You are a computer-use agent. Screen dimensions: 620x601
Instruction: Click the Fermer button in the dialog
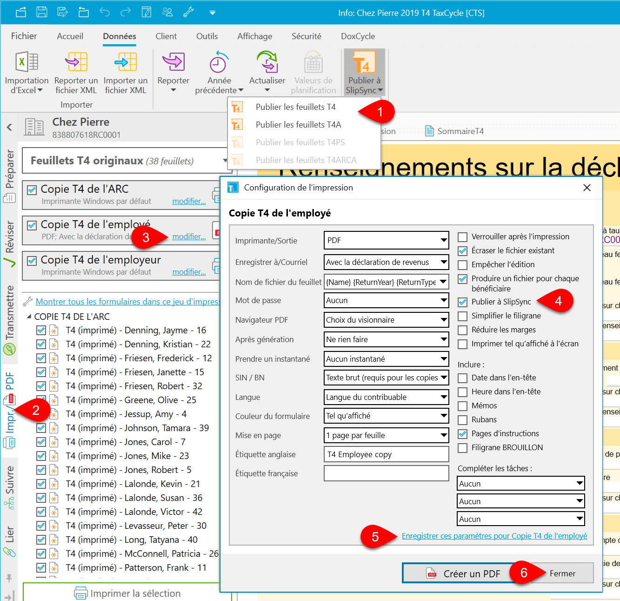point(562,574)
